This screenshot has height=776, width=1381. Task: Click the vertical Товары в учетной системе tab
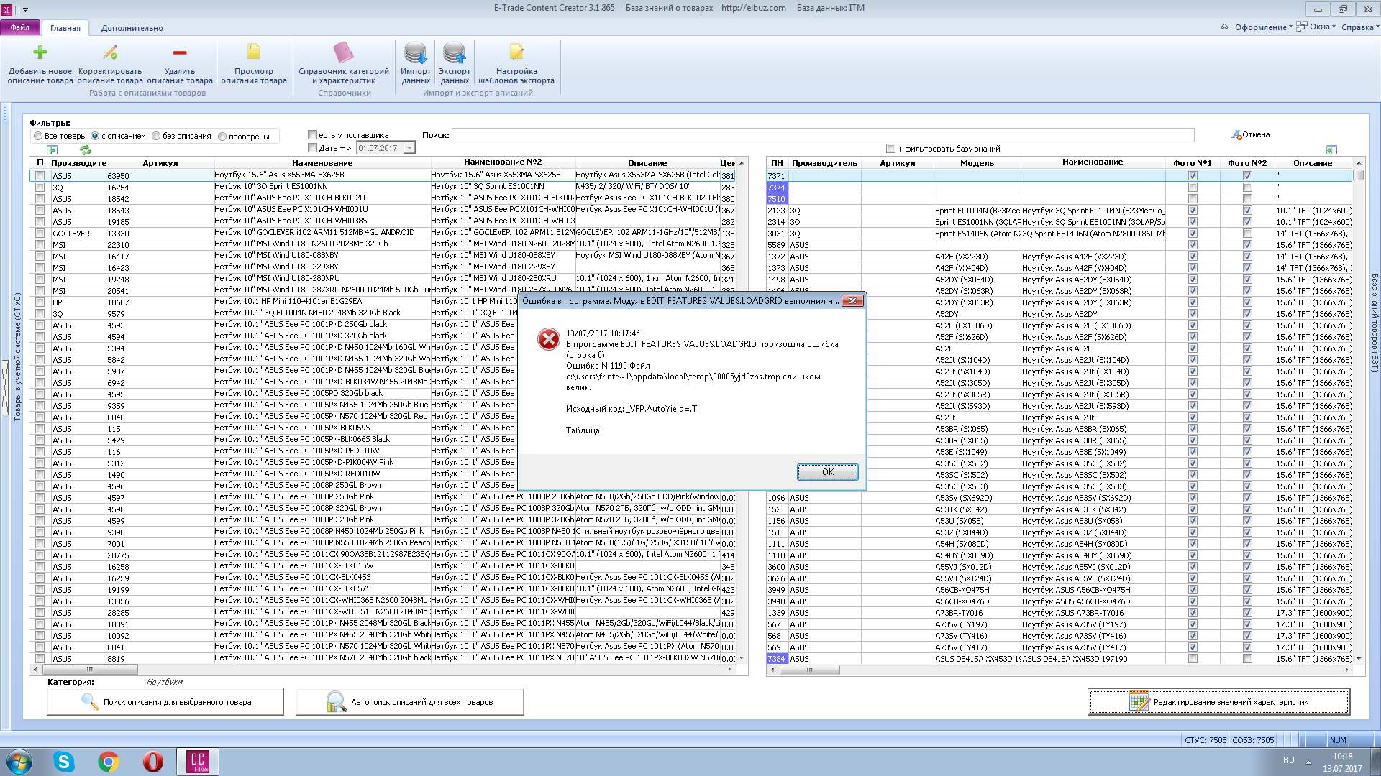(x=17, y=356)
